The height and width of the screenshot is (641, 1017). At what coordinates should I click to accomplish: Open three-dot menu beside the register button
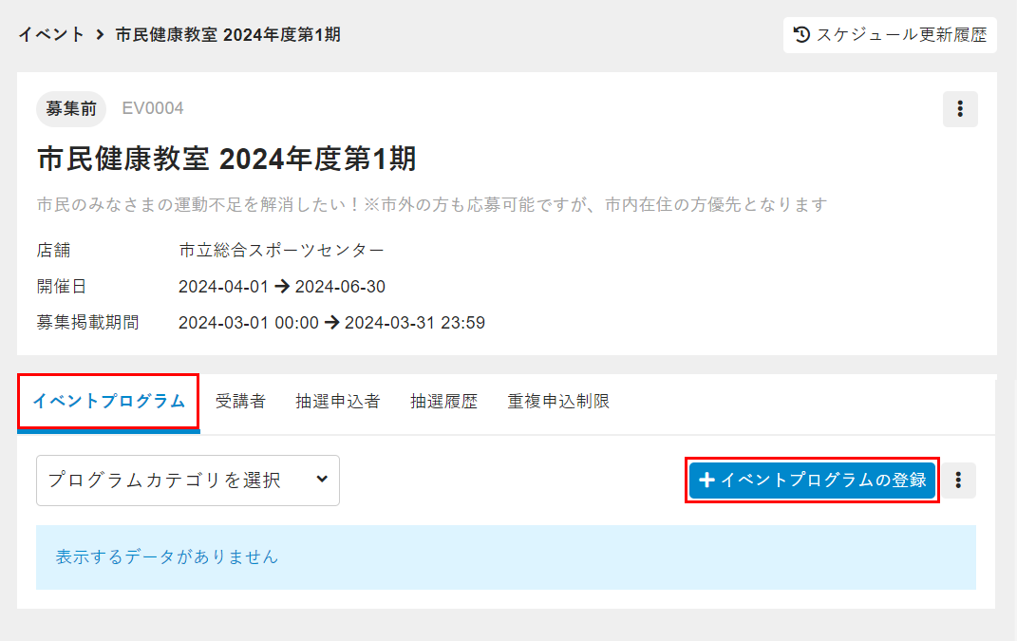[x=958, y=481]
